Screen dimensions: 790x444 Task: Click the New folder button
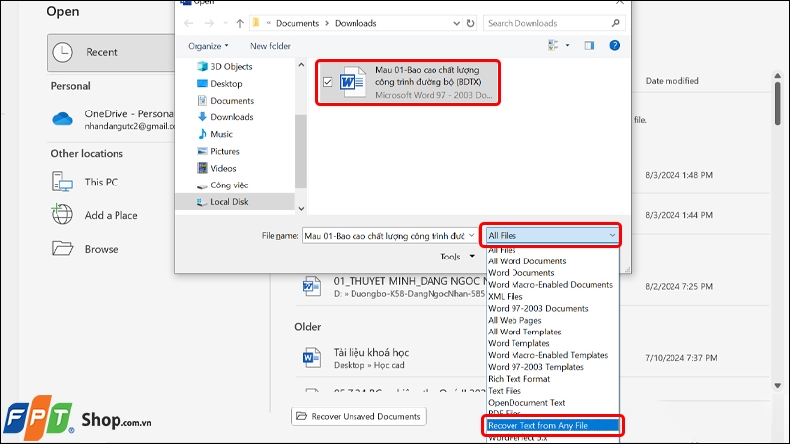[270, 46]
